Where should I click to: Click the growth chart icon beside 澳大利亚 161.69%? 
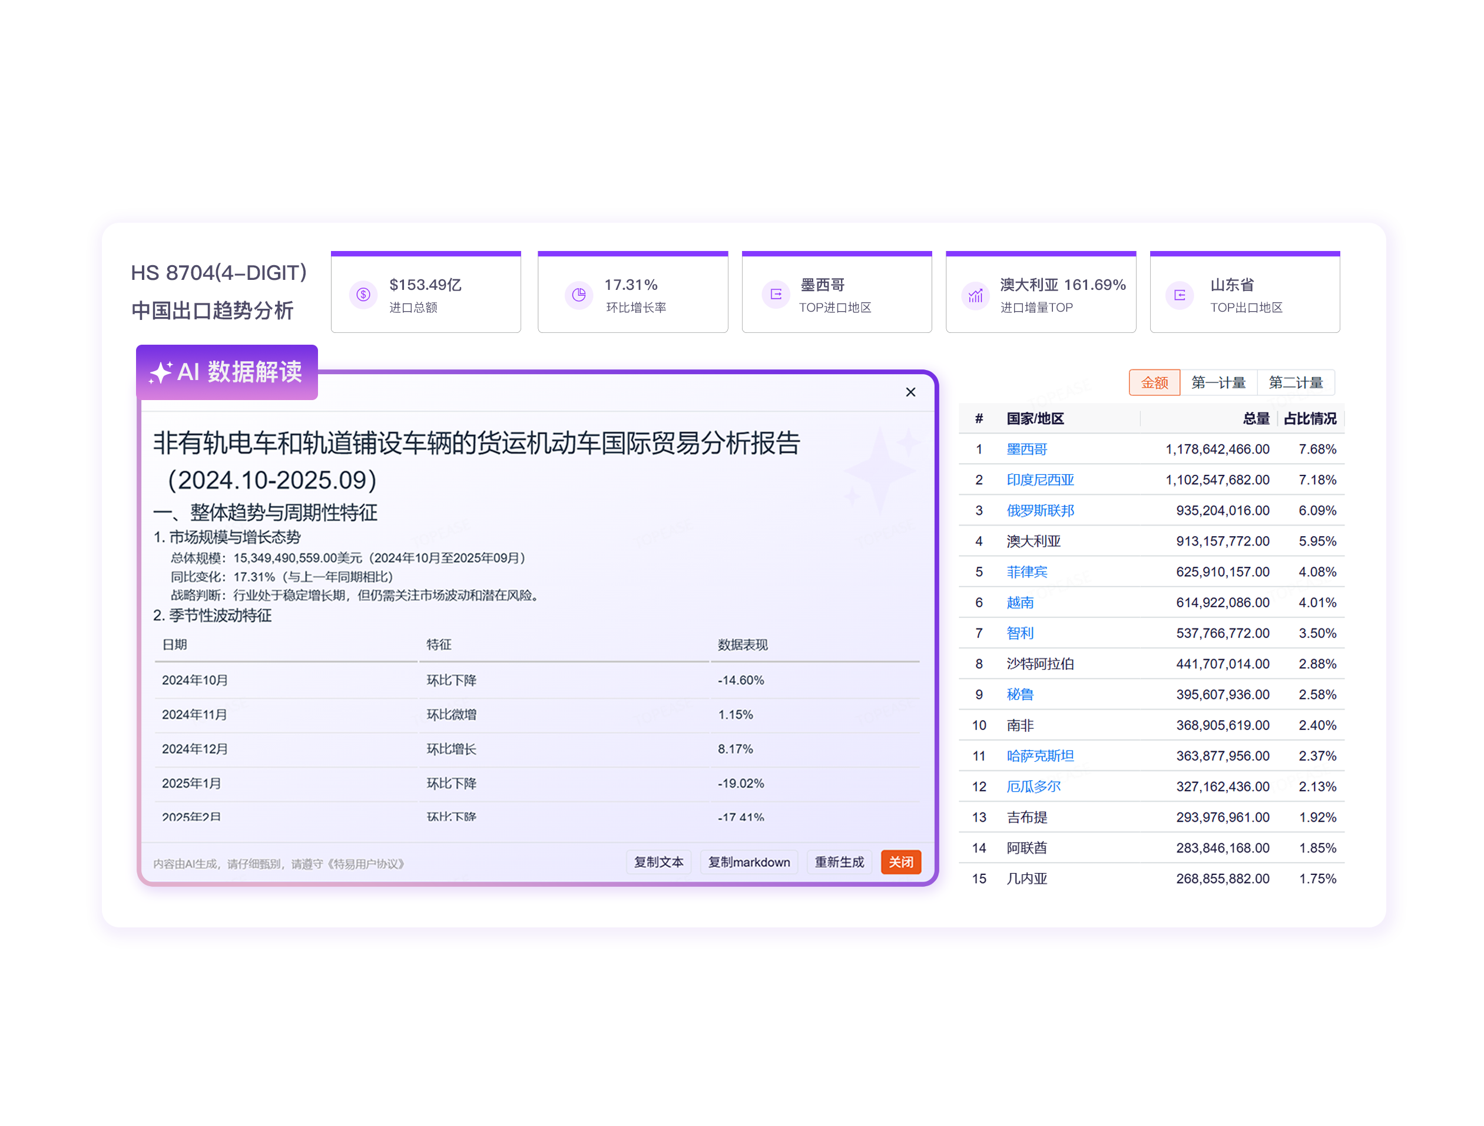point(975,295)
